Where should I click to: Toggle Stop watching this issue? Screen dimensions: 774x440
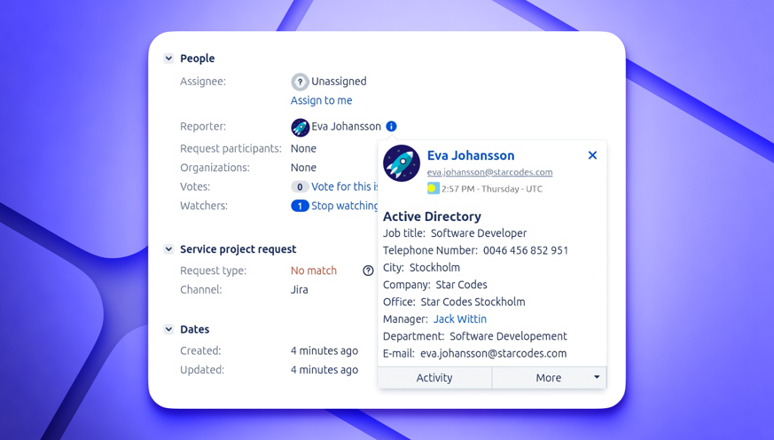click(344, 206)
